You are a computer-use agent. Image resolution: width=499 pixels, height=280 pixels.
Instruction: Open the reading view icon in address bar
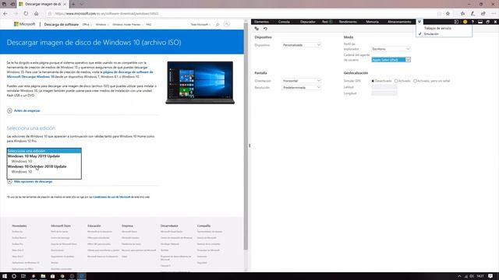point(439,14)
